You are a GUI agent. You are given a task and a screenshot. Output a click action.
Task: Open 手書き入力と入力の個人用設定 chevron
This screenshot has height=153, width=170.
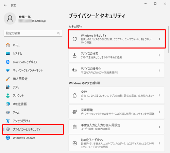coord(159,127)
